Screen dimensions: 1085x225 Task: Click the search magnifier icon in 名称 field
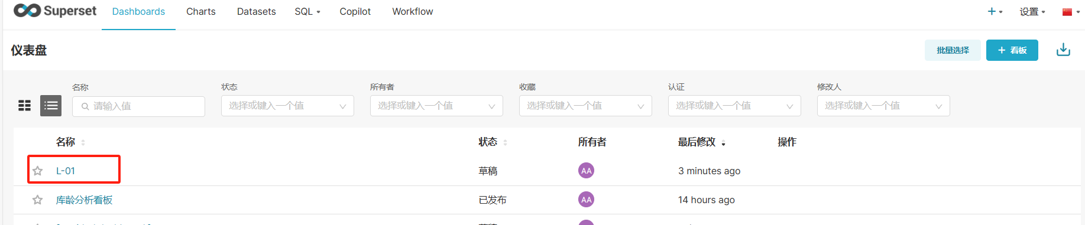click(x=85, y=106)
